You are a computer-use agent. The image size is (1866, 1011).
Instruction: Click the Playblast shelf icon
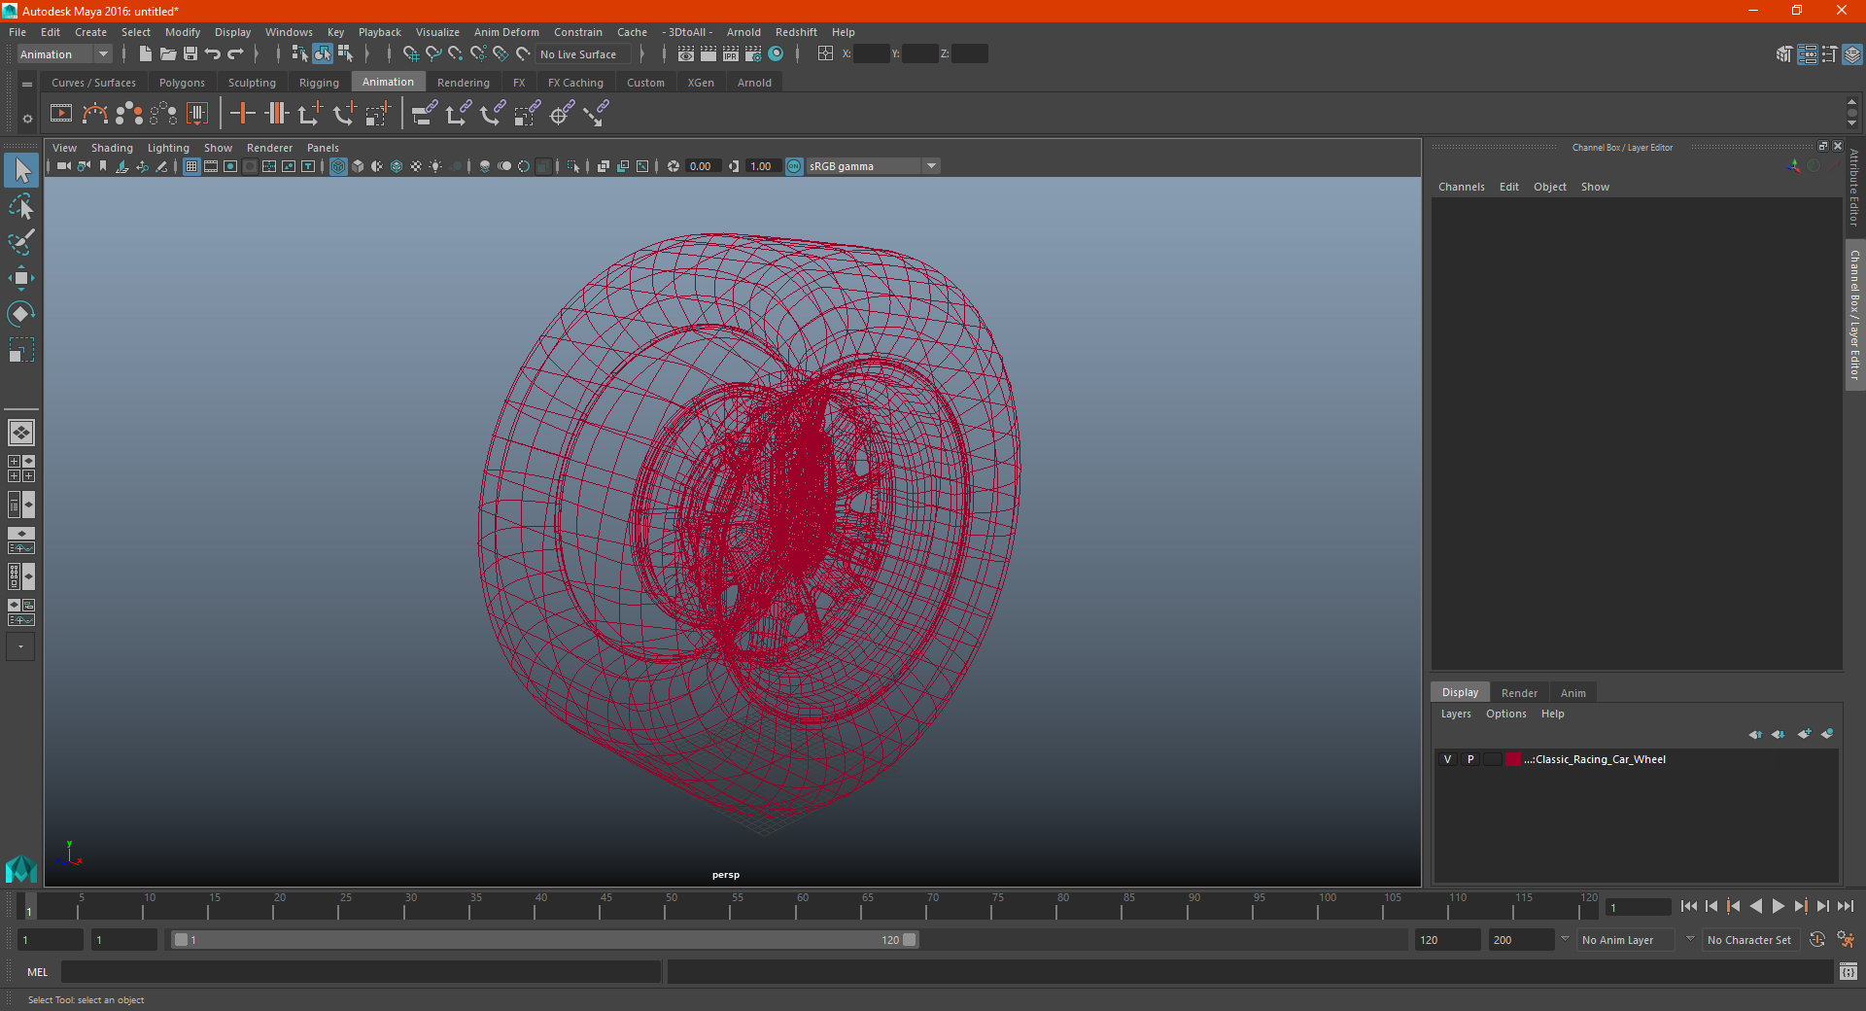61,114
